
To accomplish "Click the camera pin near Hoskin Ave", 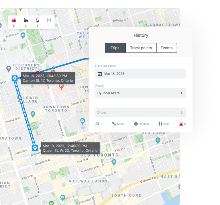I will [23, 36].
